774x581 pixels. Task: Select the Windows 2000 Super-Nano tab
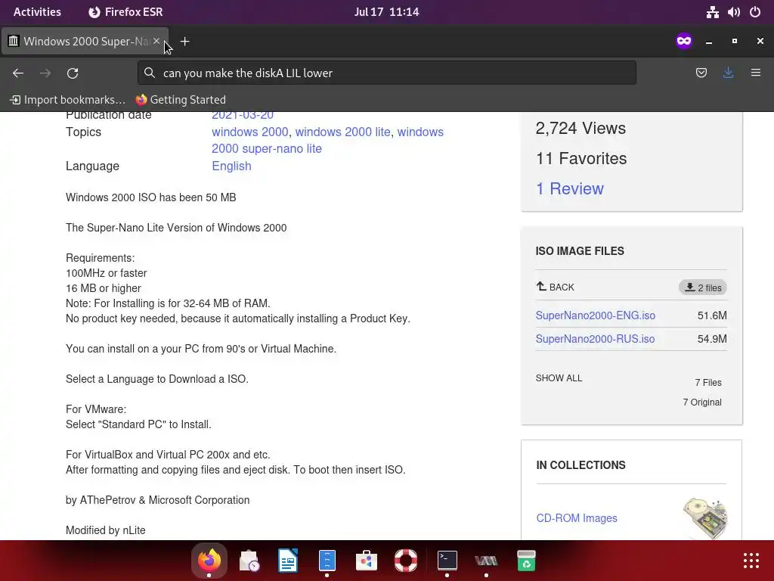[x=85, y=41]
